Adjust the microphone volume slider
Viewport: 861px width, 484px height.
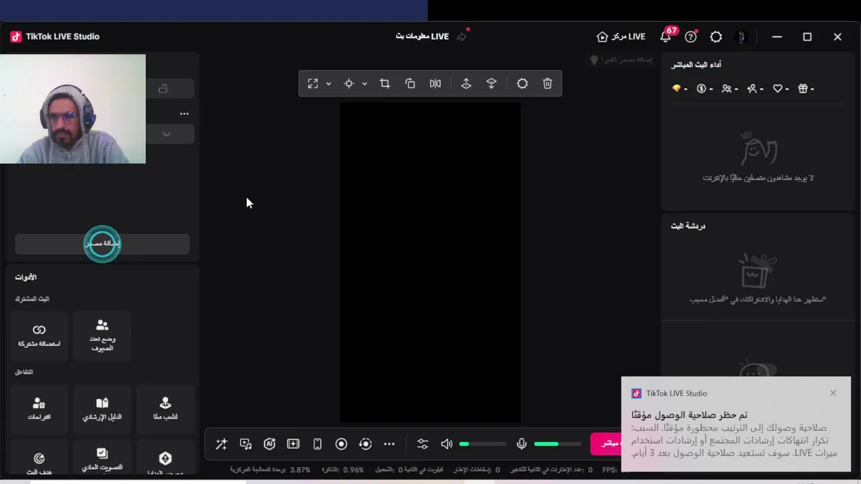tap(558, 444)
